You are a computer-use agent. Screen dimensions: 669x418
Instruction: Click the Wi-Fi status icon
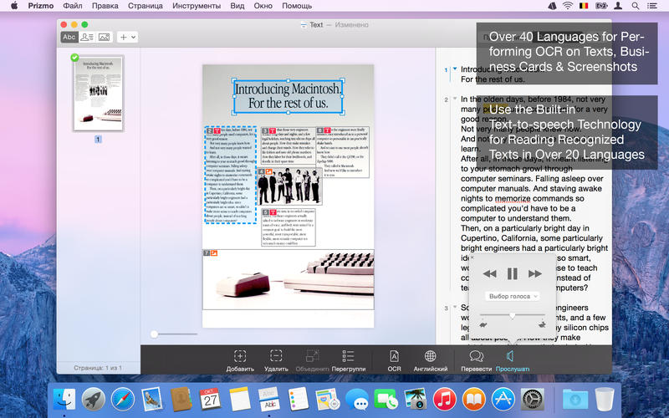568,6
